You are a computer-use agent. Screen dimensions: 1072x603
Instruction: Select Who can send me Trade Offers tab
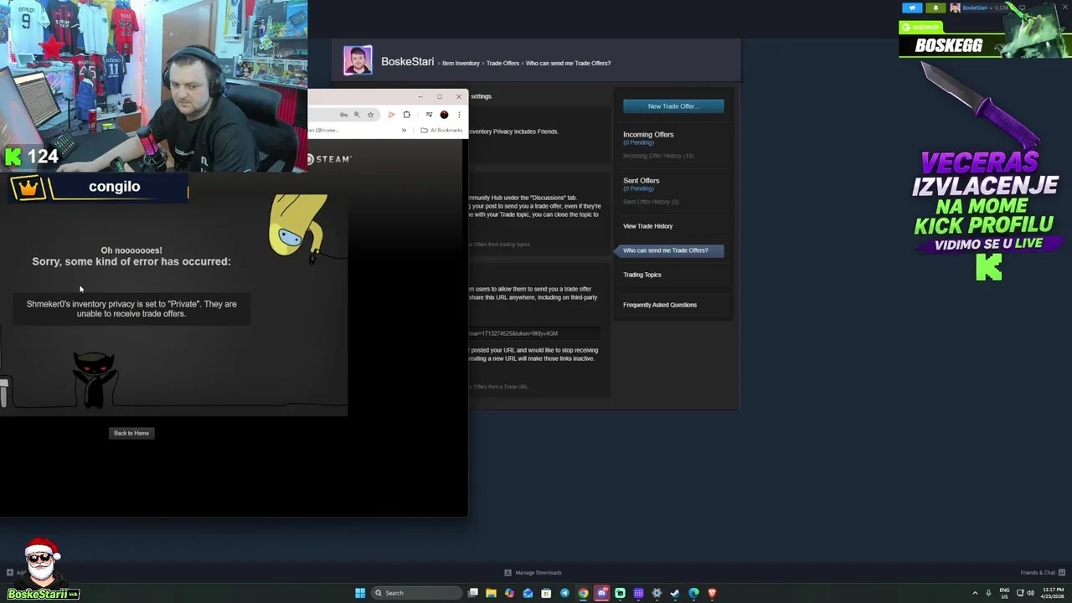[x=669, y=250]
